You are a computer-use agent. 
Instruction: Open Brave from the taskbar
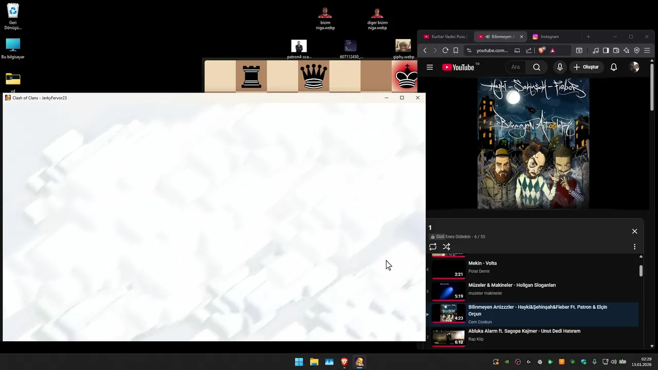tap(344, 362)
